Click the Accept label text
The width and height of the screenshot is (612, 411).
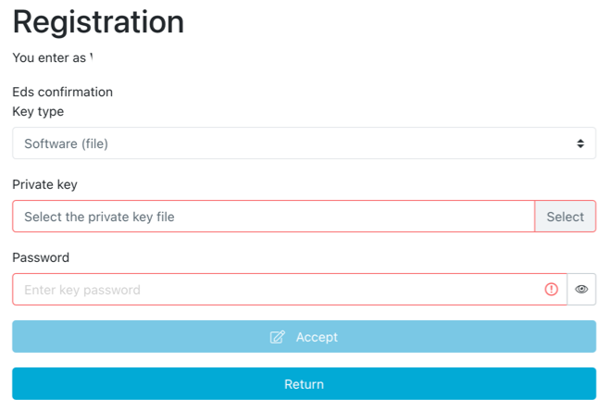pos(317,337)
